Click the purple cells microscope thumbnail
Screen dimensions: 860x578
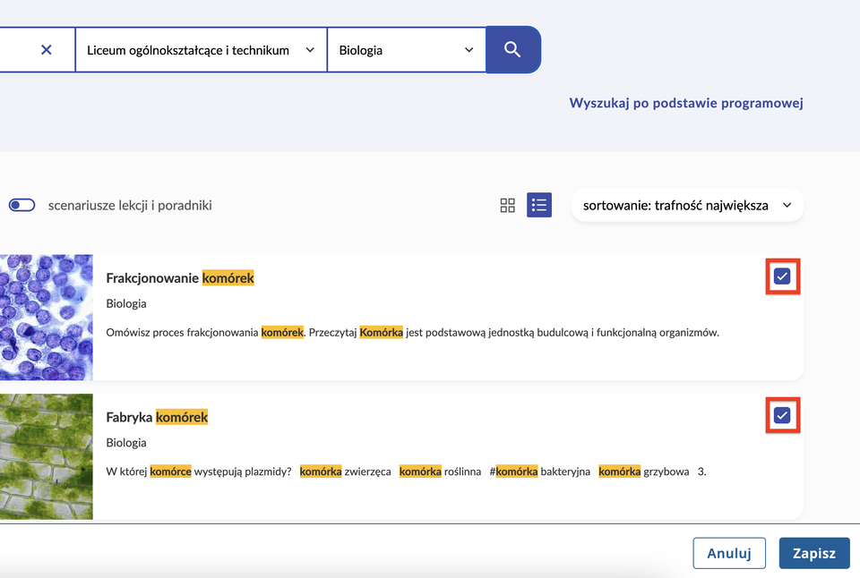[x=46, y=317]
